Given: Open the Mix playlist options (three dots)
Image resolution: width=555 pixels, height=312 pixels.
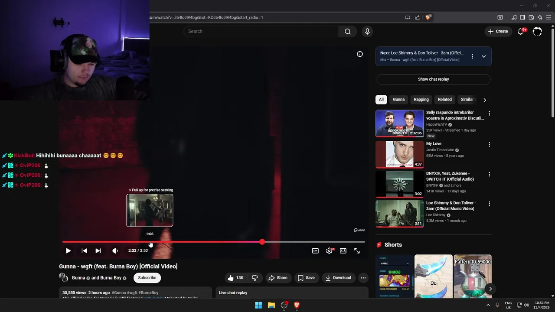Looking at the screenshot, I should [472, 56].
